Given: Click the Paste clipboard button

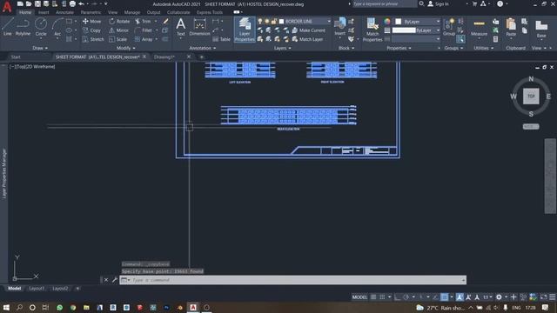Looking at the screenshot, I should (511, 28).
